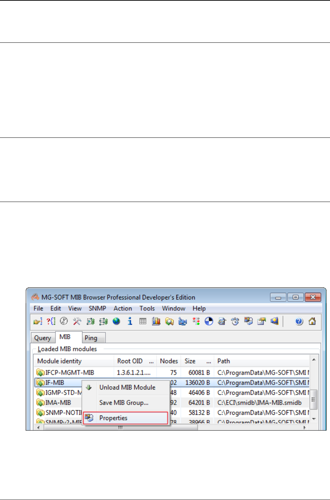Open the Window menu
This screenshot has height=500, width=330.
(x=174, y=309)
